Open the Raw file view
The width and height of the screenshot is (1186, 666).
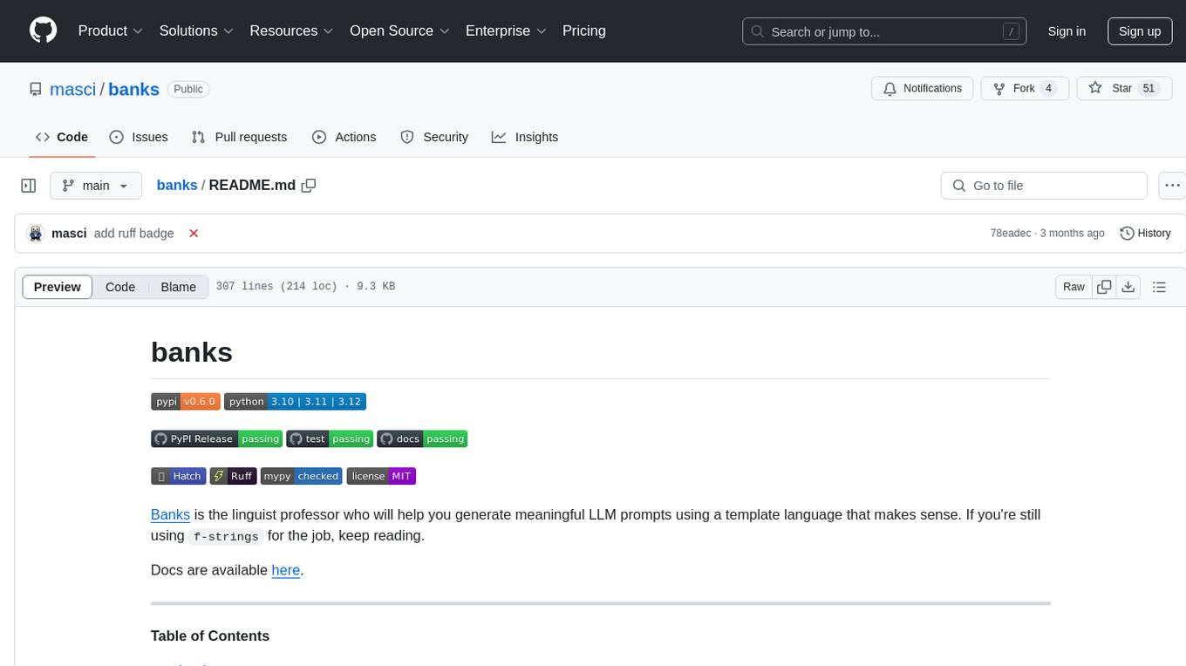pyautogui.click(x=1074, y=287)
